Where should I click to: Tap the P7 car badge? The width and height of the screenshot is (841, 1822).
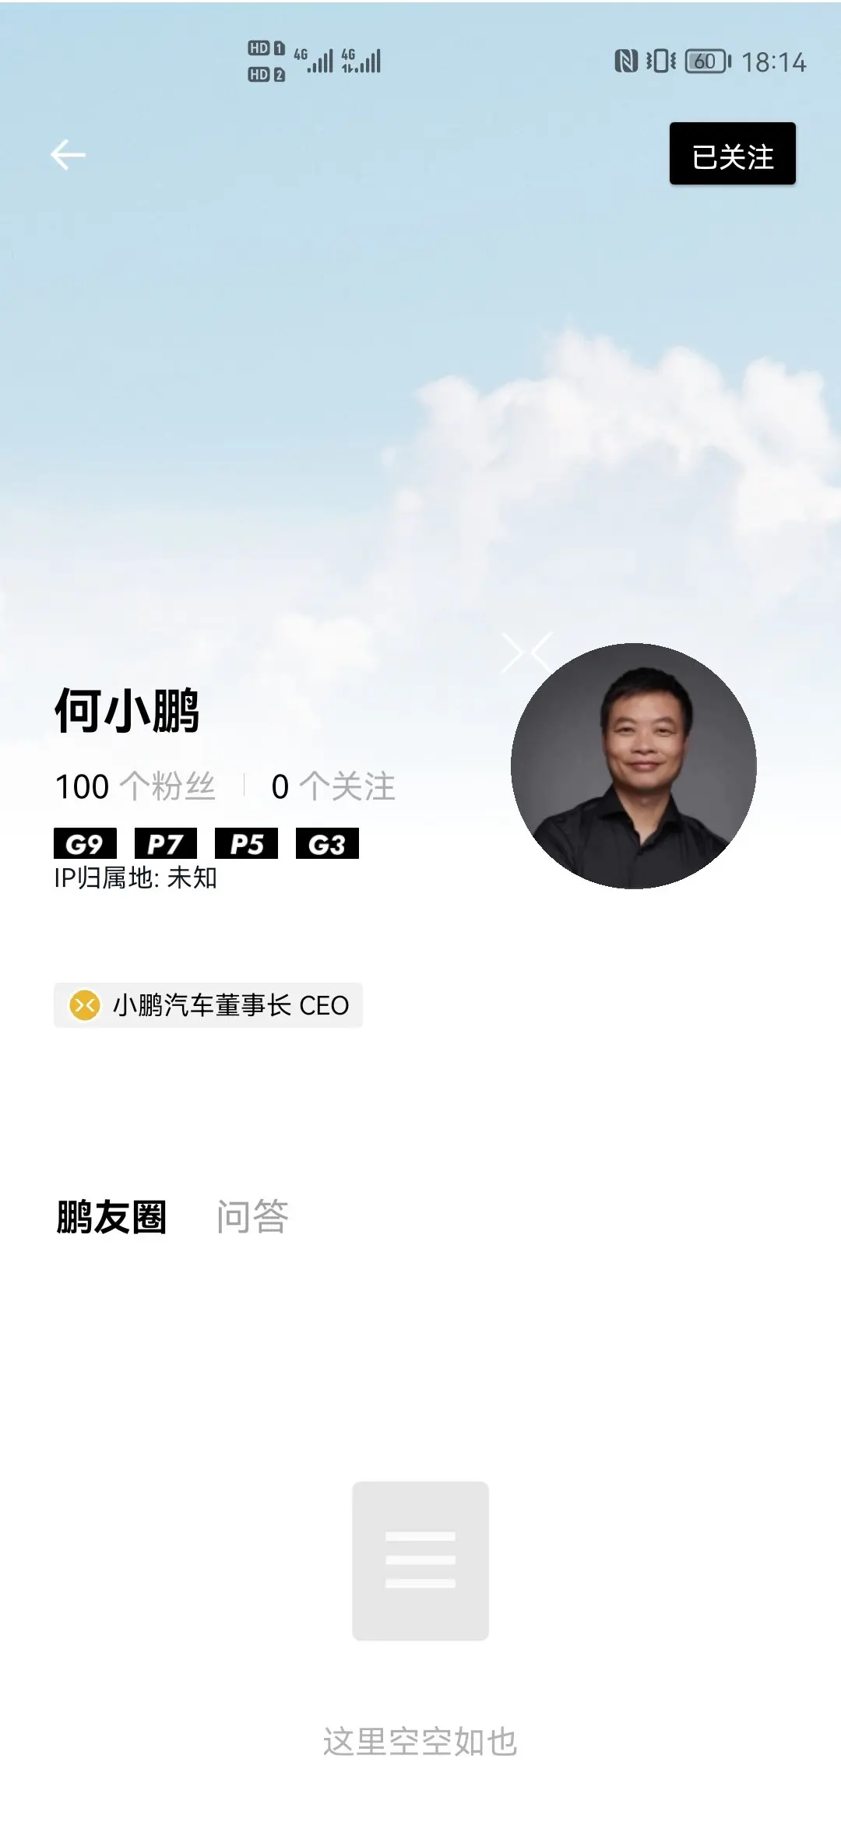[166, 843]
